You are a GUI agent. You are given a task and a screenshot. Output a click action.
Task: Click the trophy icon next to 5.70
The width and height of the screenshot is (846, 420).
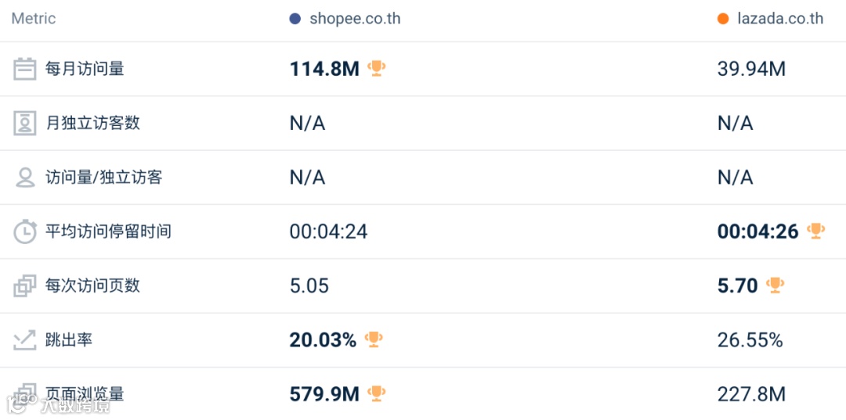[775, 285]
